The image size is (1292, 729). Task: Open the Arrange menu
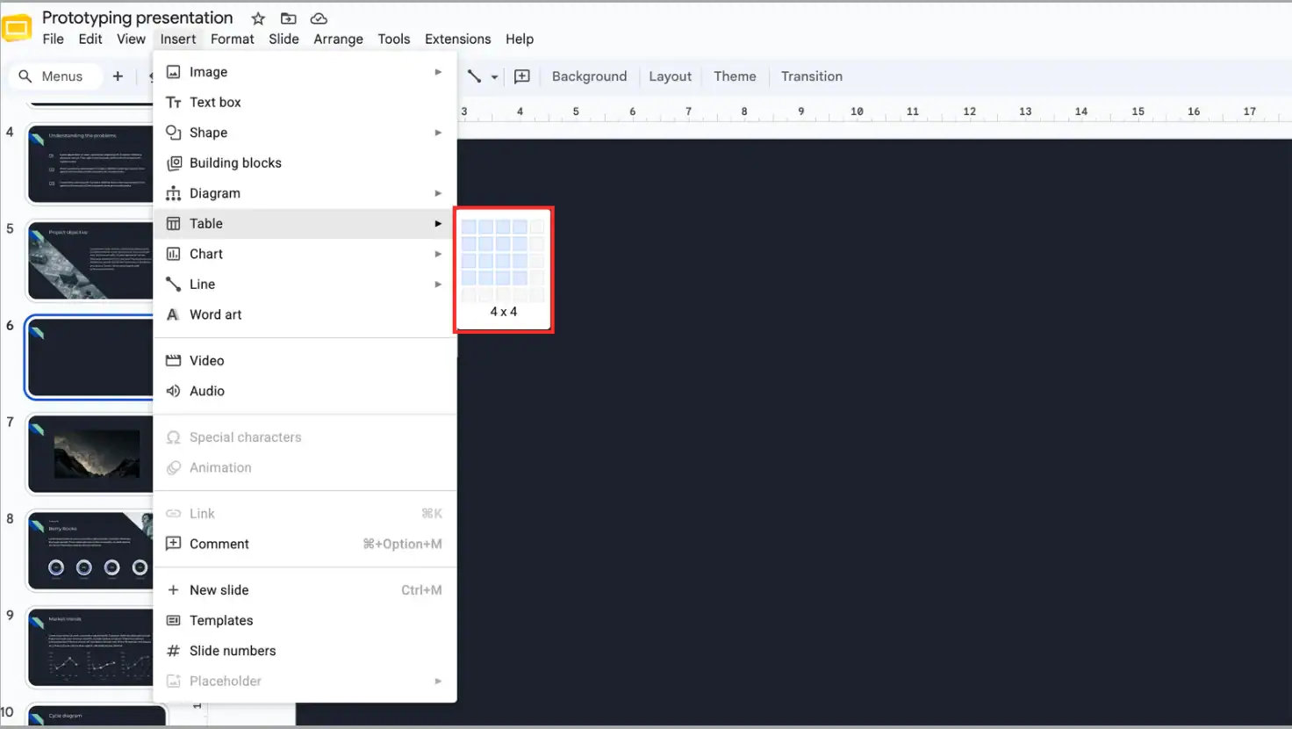tap(338, 39)
